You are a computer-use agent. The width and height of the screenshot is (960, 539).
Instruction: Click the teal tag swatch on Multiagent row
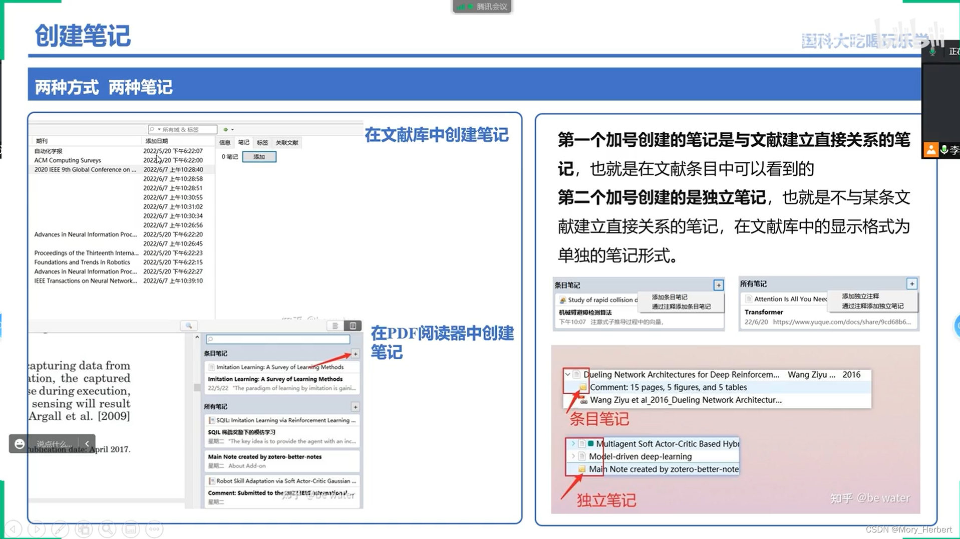point(591,443)
